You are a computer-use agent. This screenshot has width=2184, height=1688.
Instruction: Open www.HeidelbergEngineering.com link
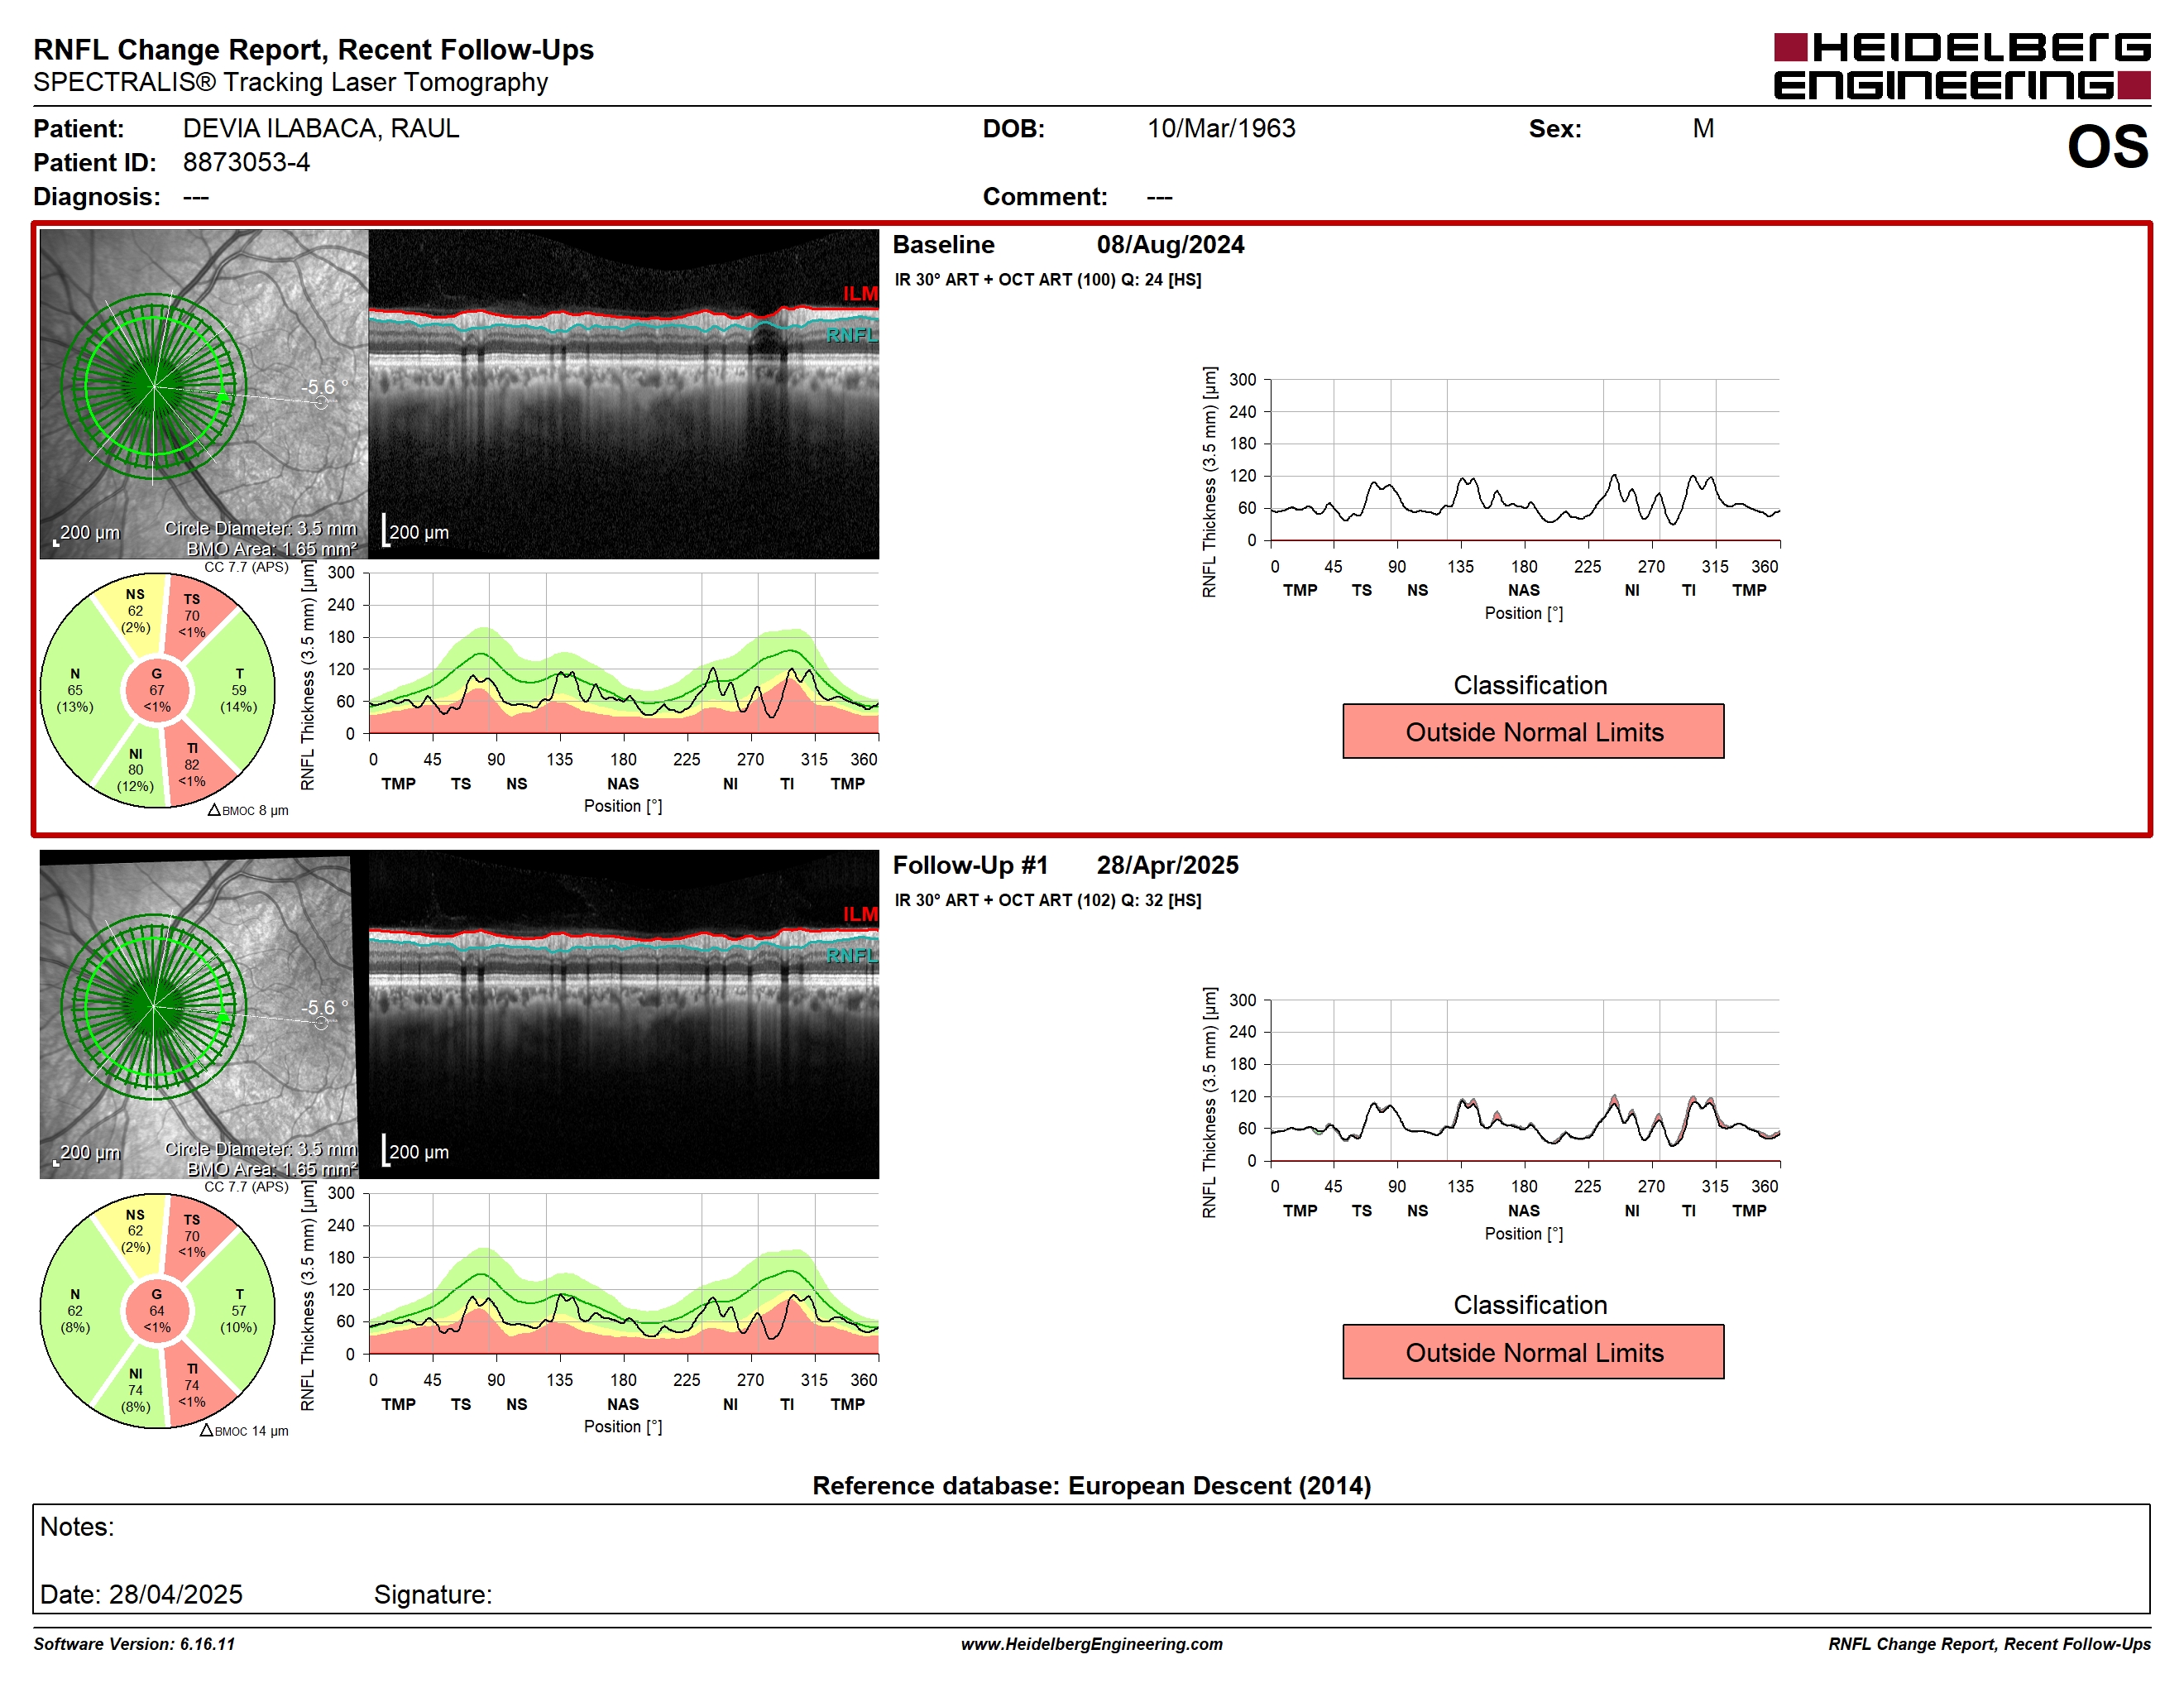click(x=1091, y=1644)
